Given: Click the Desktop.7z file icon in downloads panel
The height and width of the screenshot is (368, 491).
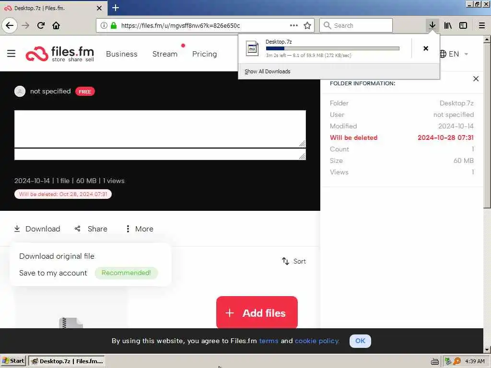Looking at the screenshot, I should tap(252, 48).
